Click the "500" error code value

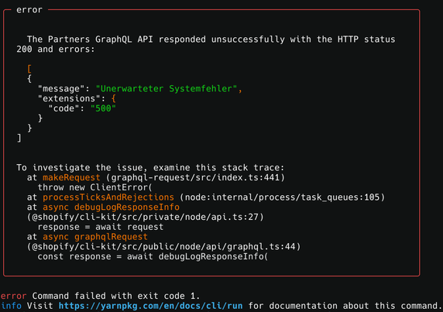pos(103,108)
